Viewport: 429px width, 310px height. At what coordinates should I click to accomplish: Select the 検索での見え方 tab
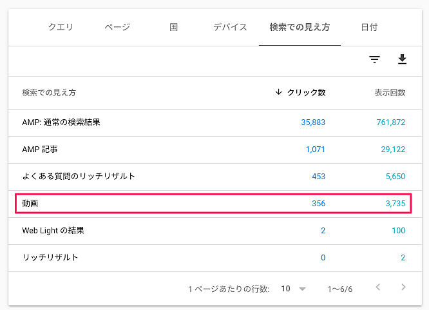pyautogui.click(x=300, y=27)
